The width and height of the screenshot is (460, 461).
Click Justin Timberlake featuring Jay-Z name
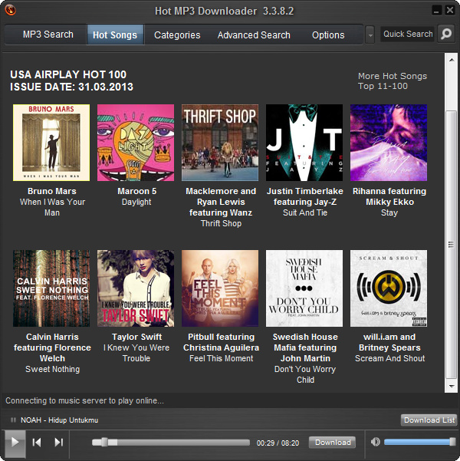pos(305,196)
